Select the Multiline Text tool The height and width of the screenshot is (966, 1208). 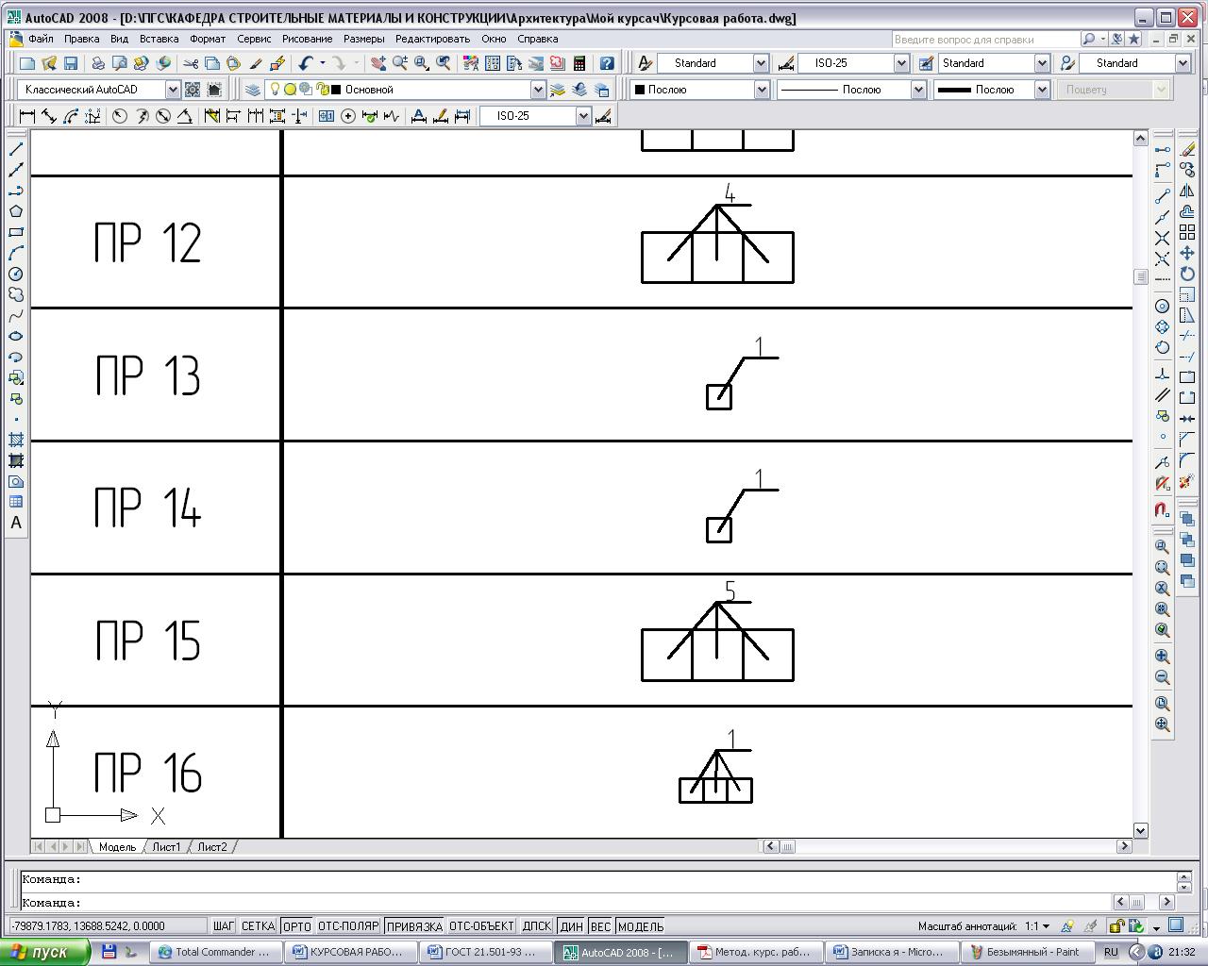[16, 523]
